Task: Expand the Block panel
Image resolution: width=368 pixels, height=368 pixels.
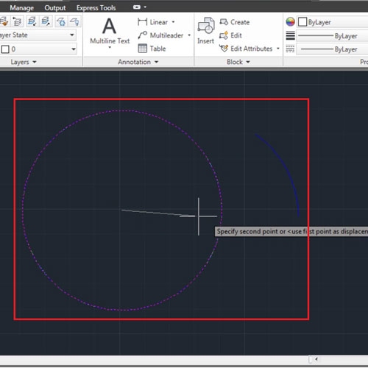Action: click(238, 62)
